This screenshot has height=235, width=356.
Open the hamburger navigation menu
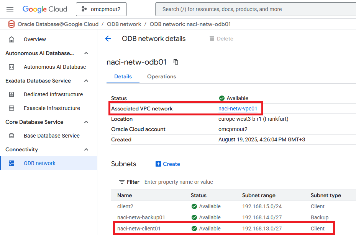tap(10, 9)
